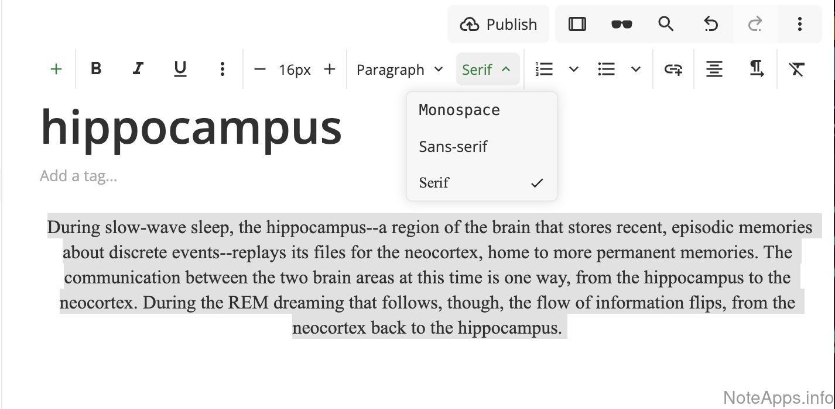This screenshot has width=835, height=409.
Task: Insert a bulleted list
Action: pos(607,70)
